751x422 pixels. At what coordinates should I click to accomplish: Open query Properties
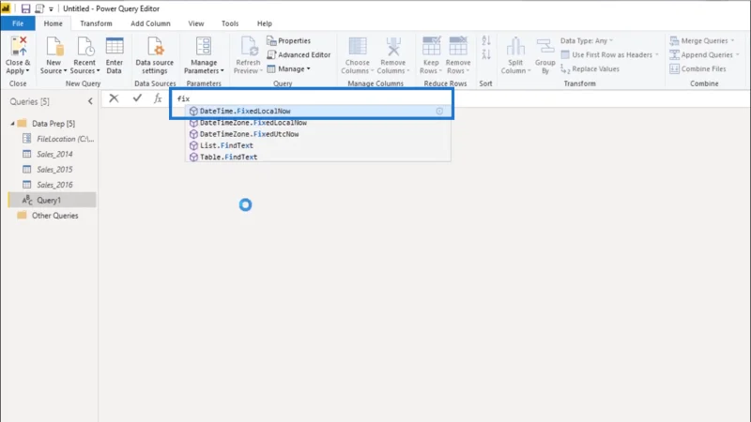click(289, 40)
